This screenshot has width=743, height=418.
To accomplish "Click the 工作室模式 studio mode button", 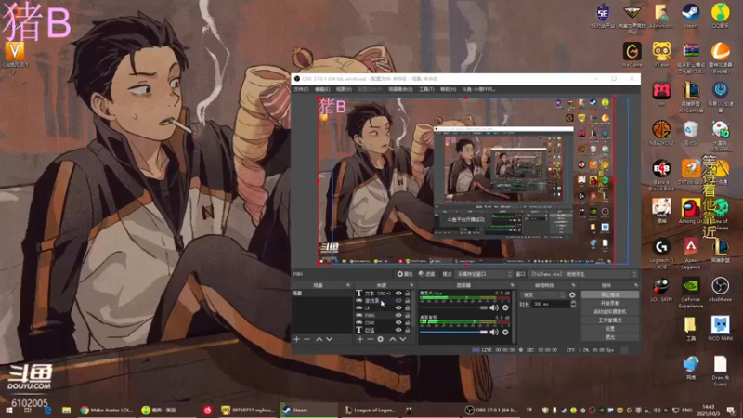I will 610,320.
